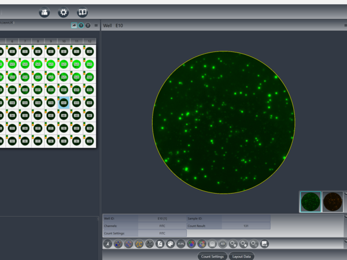This screenshot has height=260, width=347.
Task: Switch to the Layout Data tab
Action: pyautogui.click(x=241, y=256)
